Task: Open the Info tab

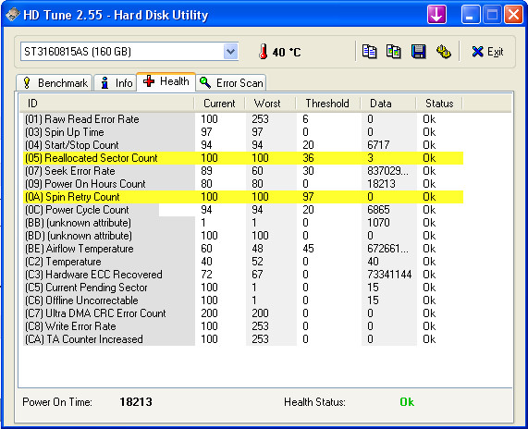Action: 116,83
